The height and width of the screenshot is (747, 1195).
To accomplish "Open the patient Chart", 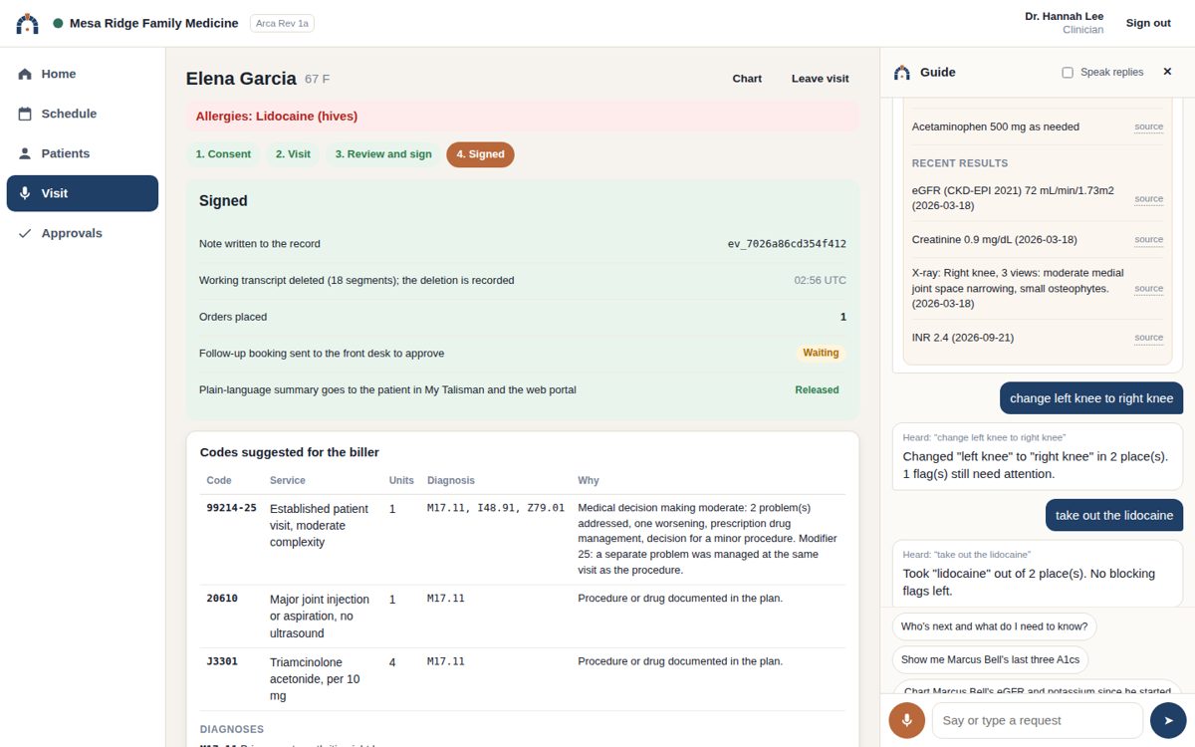I will (747, 79).
